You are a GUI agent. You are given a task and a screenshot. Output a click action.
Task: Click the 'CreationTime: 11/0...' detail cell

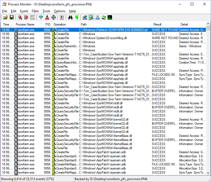(192, 62)
